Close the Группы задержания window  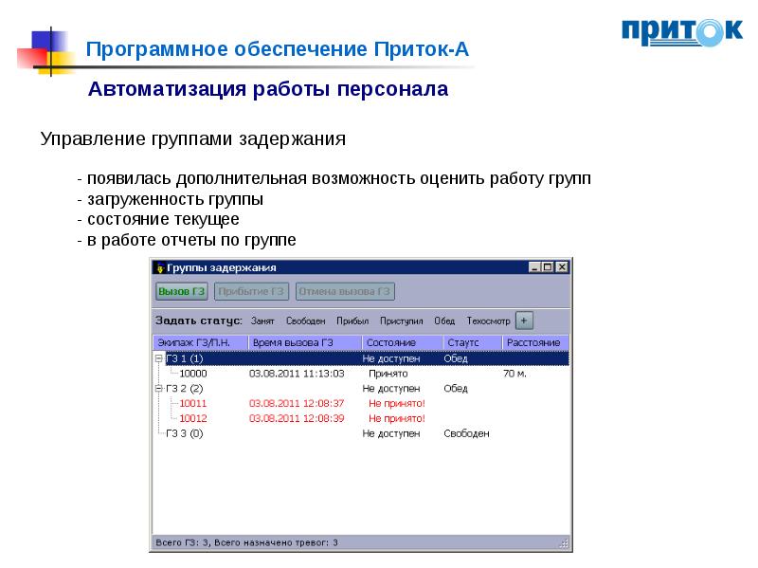tap(561, 267)
